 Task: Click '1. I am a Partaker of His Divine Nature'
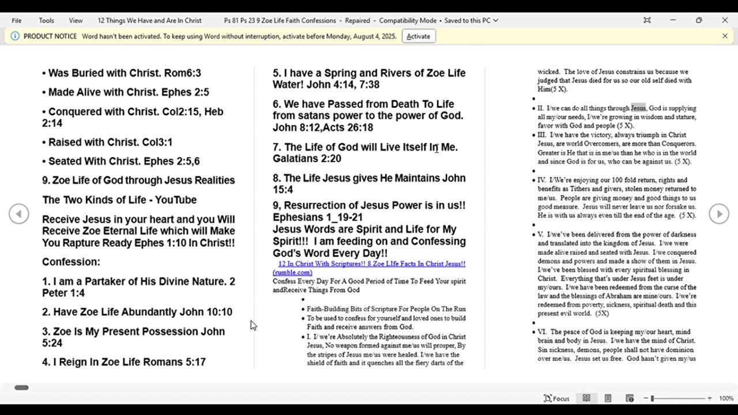(138, 287)
